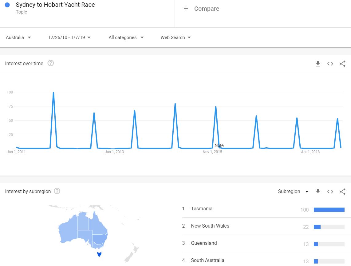The height and width of the screenshot is (266, 351).
Task: Open the Australia region dropdown
Action: point(18,38)
